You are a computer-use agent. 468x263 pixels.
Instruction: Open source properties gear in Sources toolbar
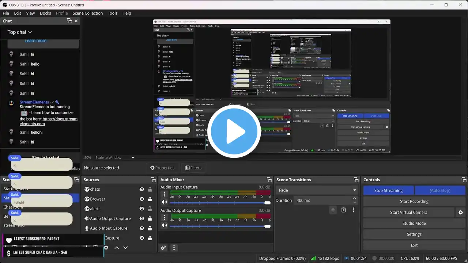pos(106,248)
